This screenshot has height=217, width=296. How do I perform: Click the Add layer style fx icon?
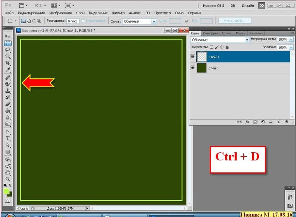[248, 122]
